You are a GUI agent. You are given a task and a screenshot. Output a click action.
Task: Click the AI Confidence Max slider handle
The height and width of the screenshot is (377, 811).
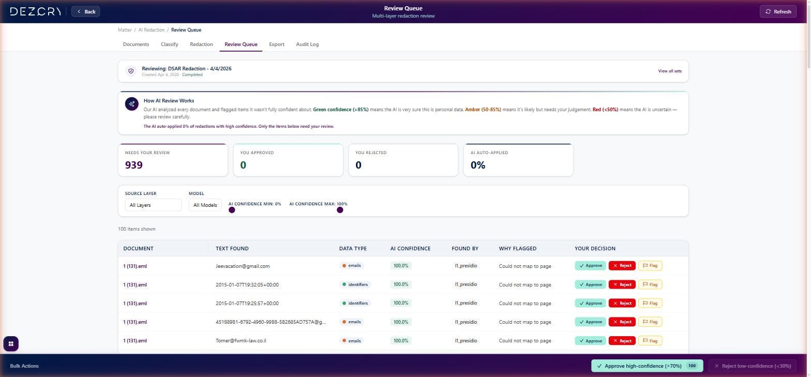340,210
